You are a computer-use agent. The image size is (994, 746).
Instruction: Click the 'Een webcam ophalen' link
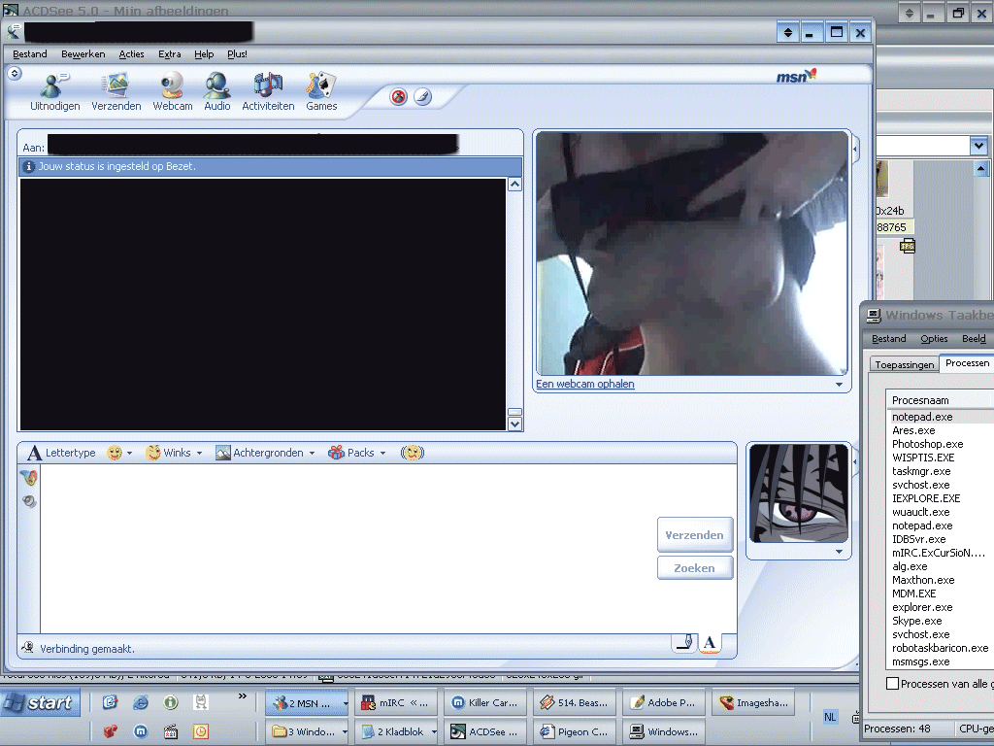[584, 384]
